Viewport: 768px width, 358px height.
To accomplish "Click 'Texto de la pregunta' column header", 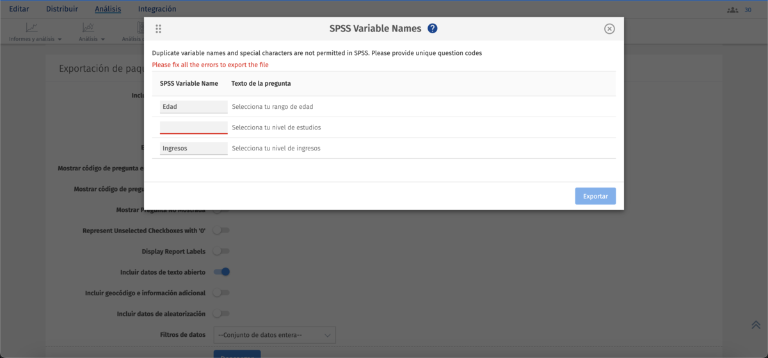I will pos(261,84).
